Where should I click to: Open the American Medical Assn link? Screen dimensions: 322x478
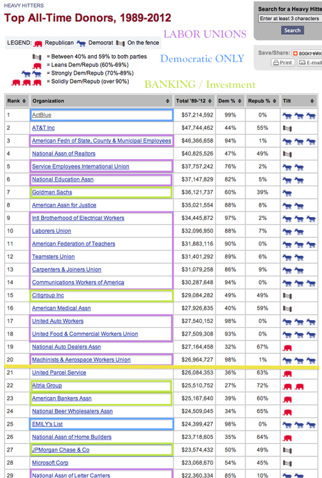(61, 308)
